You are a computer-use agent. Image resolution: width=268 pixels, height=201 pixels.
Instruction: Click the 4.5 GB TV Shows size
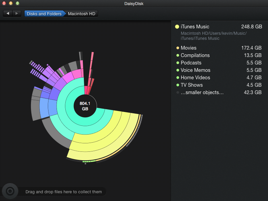pos(254,85)
